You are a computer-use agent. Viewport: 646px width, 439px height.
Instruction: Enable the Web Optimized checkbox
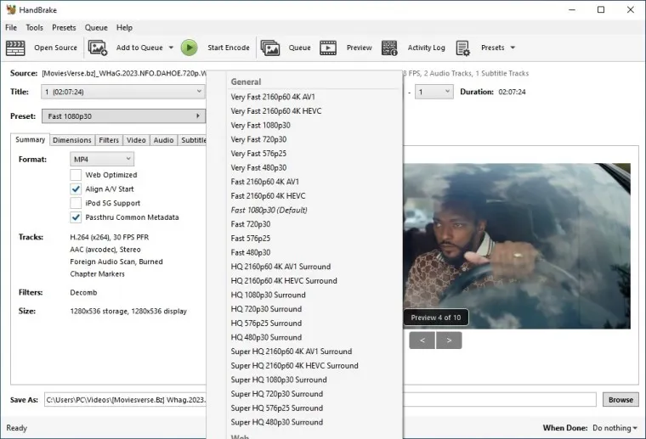click(76, 175)
